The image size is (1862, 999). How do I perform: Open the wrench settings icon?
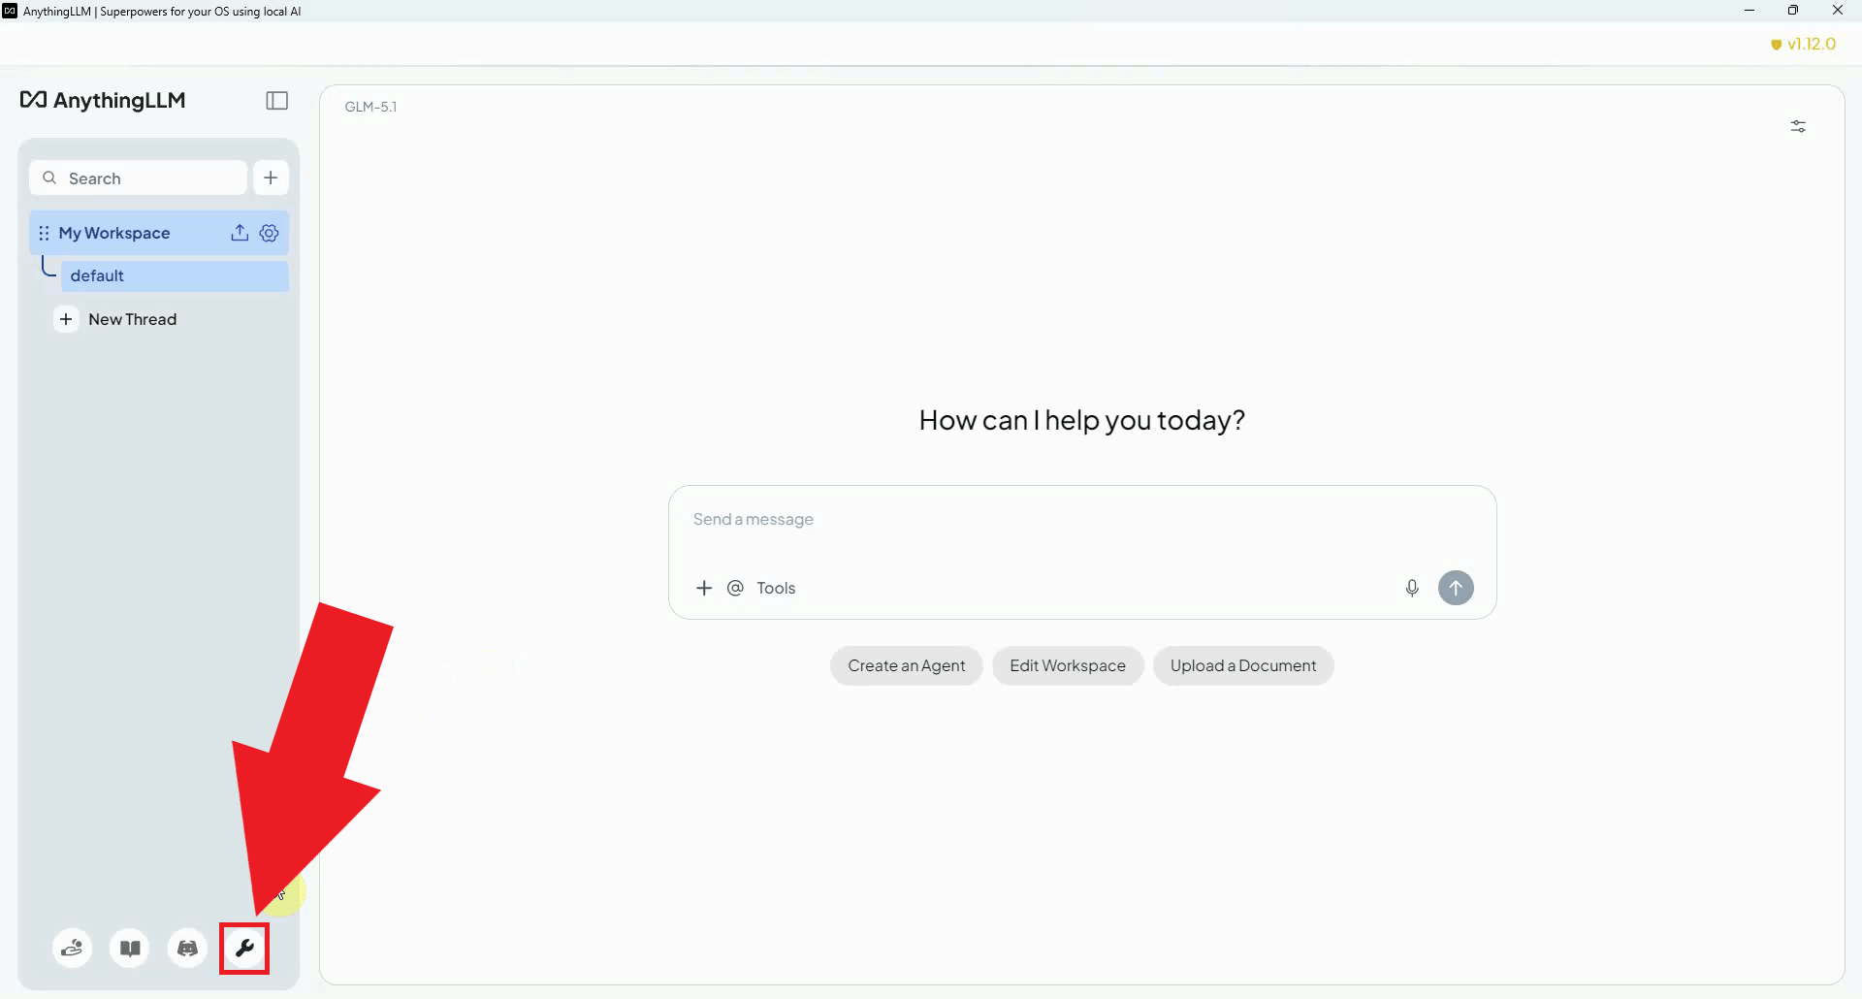pos(244,948)
